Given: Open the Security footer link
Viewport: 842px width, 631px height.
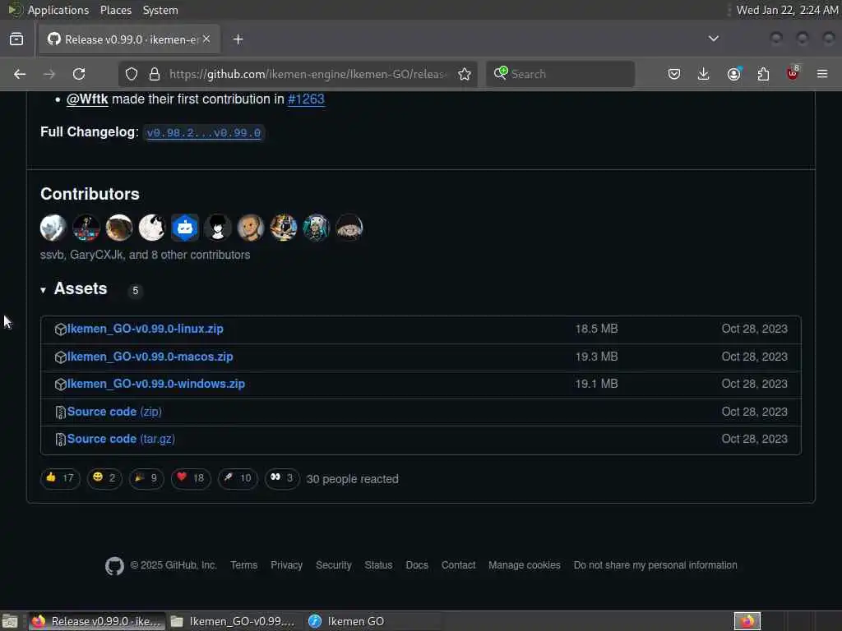Looking at the screenshot, I should (334, 565).
